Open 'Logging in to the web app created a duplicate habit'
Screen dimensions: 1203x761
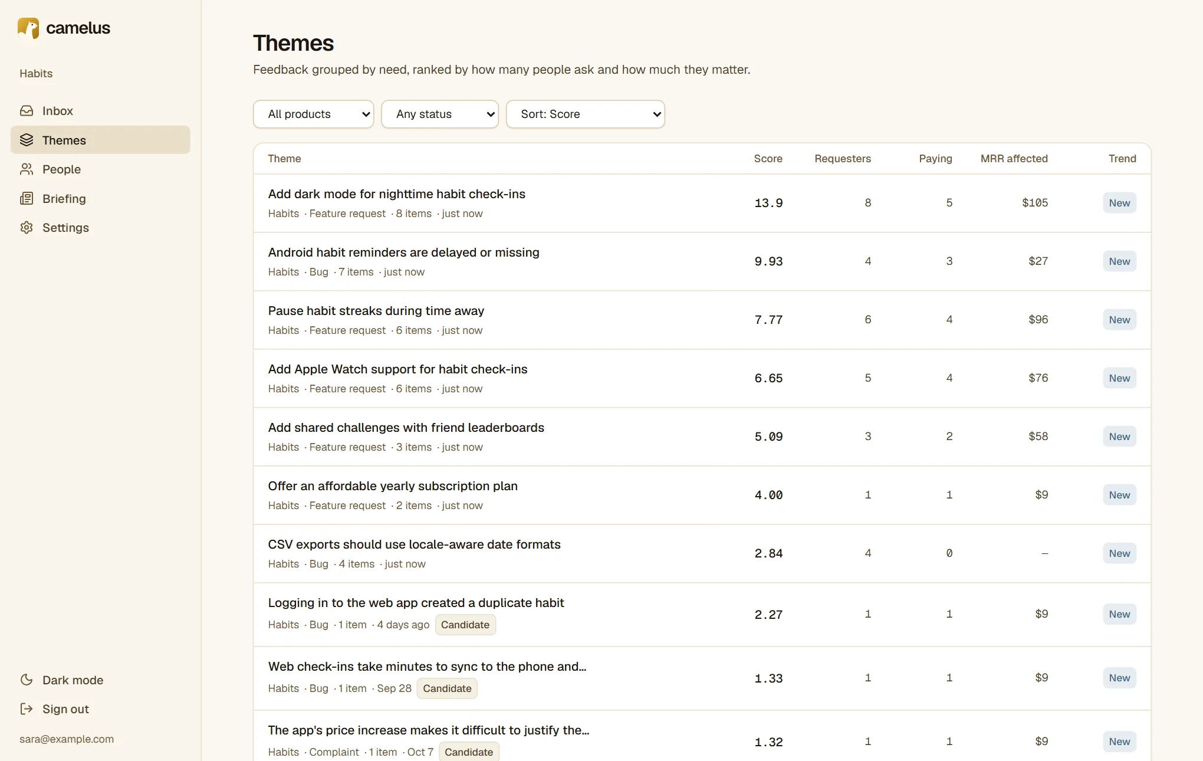(416, 603)
